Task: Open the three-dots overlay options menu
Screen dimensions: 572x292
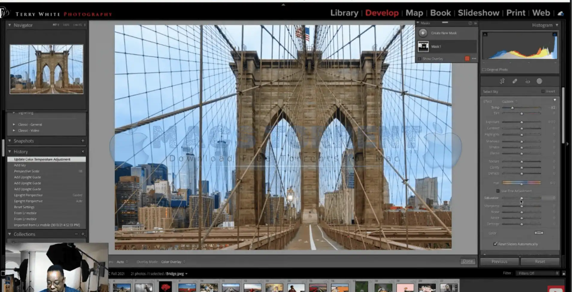Action: click(x=474, y=59)
